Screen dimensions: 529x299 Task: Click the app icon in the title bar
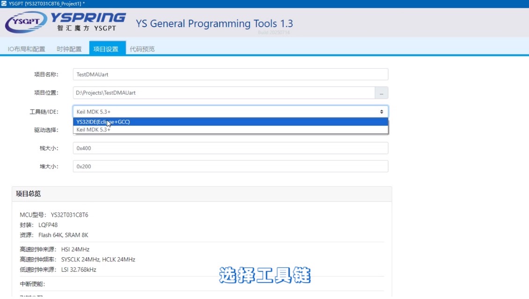(4, 4)
